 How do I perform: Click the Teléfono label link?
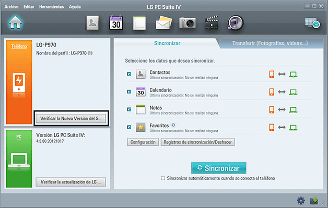click(x=19, y=46)
